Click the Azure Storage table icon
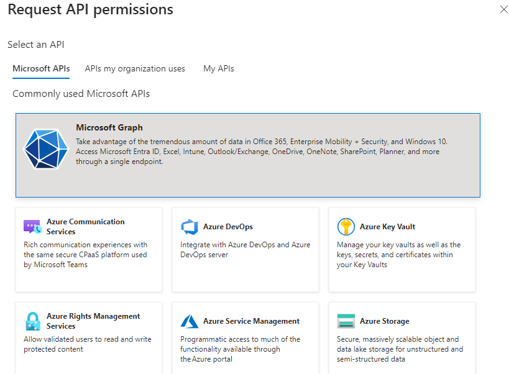Screen dimensions: 509x374 pos(346,321)
